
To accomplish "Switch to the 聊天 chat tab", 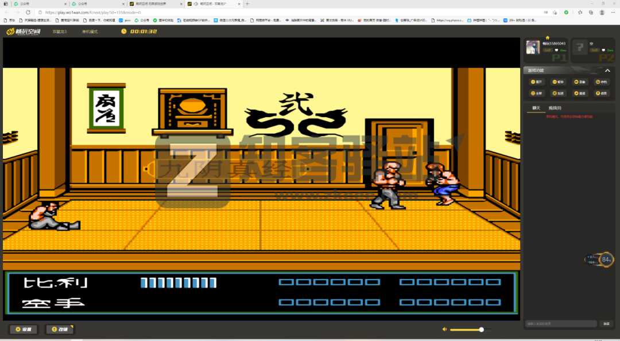I will coord(536,108).
